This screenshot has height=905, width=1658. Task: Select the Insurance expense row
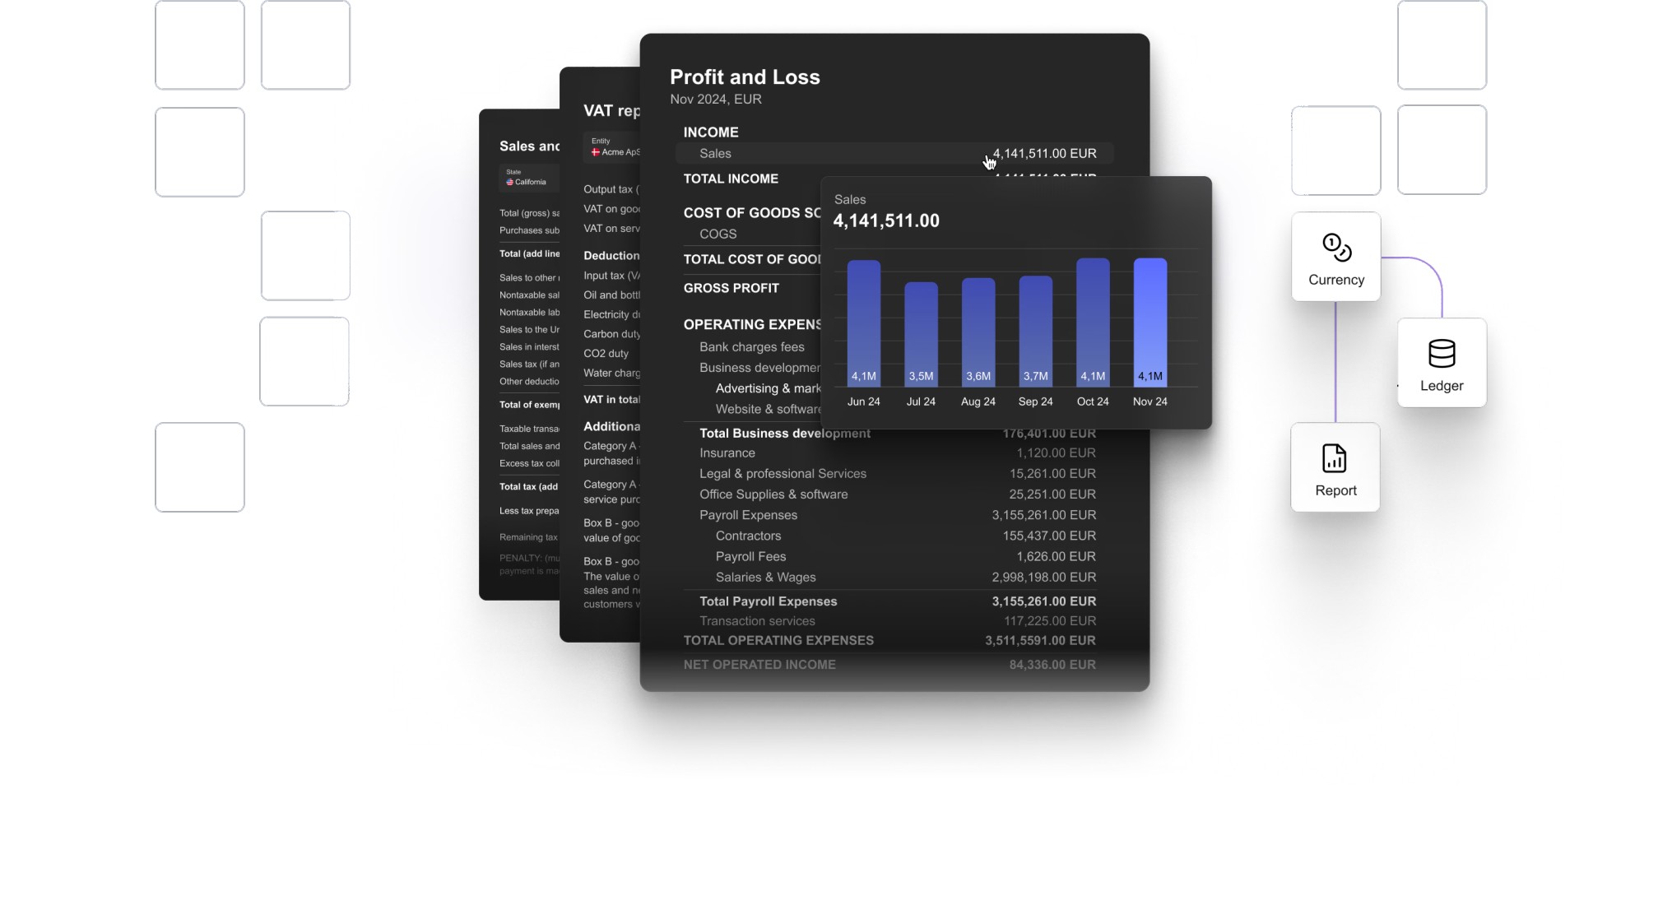click(x=727, y=453)
